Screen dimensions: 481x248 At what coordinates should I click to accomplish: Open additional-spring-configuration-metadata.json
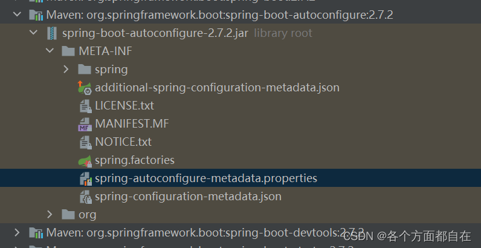pos(217,88)
